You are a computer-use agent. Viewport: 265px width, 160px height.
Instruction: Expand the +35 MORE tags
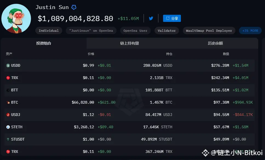click(250, 31)
